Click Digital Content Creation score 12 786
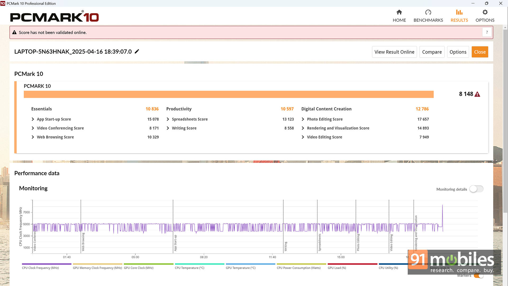Image resolution: width=508 pixels, height=286 pixels. [422, 109]
